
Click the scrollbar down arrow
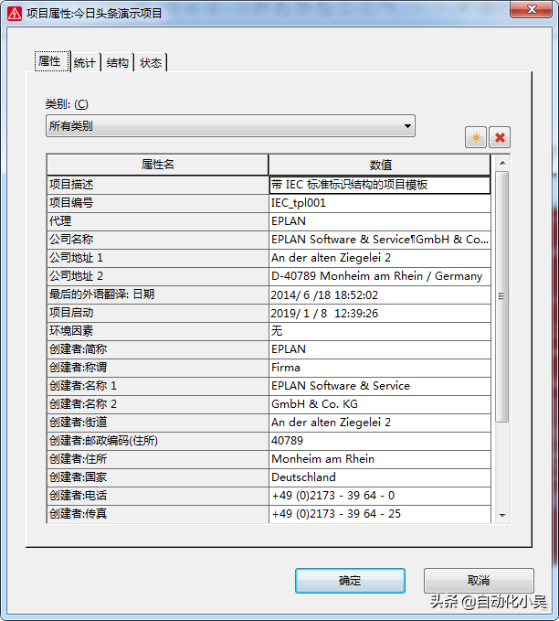pyautogui.click(x=501, y=516)
